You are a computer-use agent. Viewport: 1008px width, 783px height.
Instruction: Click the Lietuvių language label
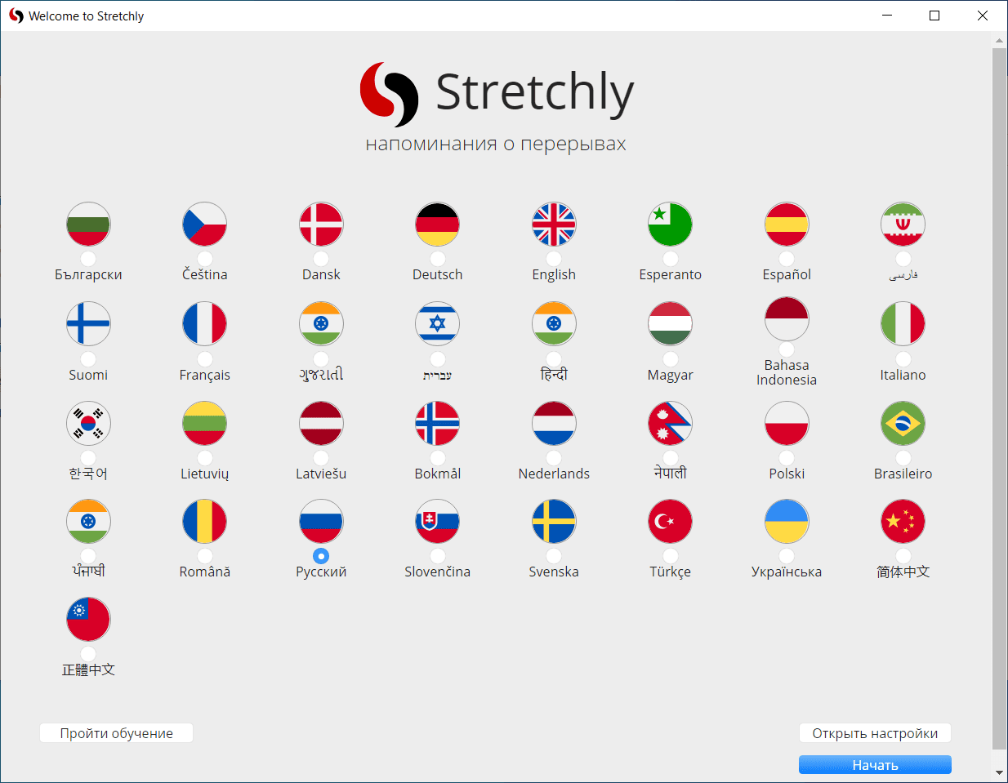pos(205,474)
